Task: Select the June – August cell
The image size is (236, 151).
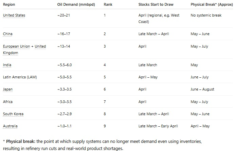Action: point(202,90)
